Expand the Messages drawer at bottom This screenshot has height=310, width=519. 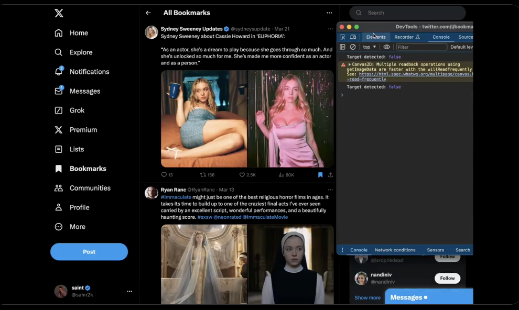click(429, 297)
